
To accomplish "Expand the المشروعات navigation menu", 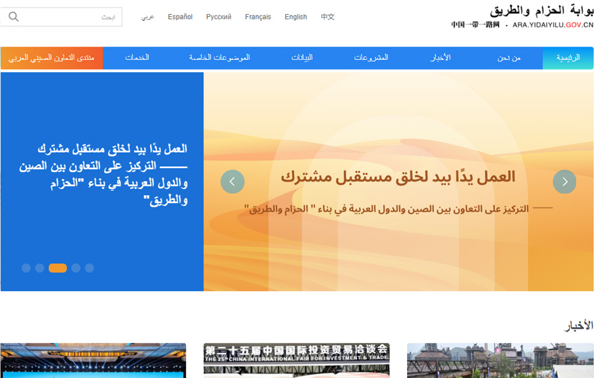I will coord(371,58).
